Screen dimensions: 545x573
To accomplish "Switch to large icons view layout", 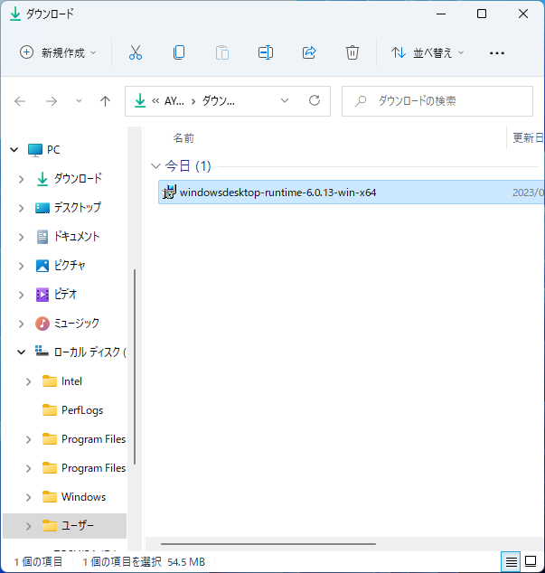I will point(531,561).
